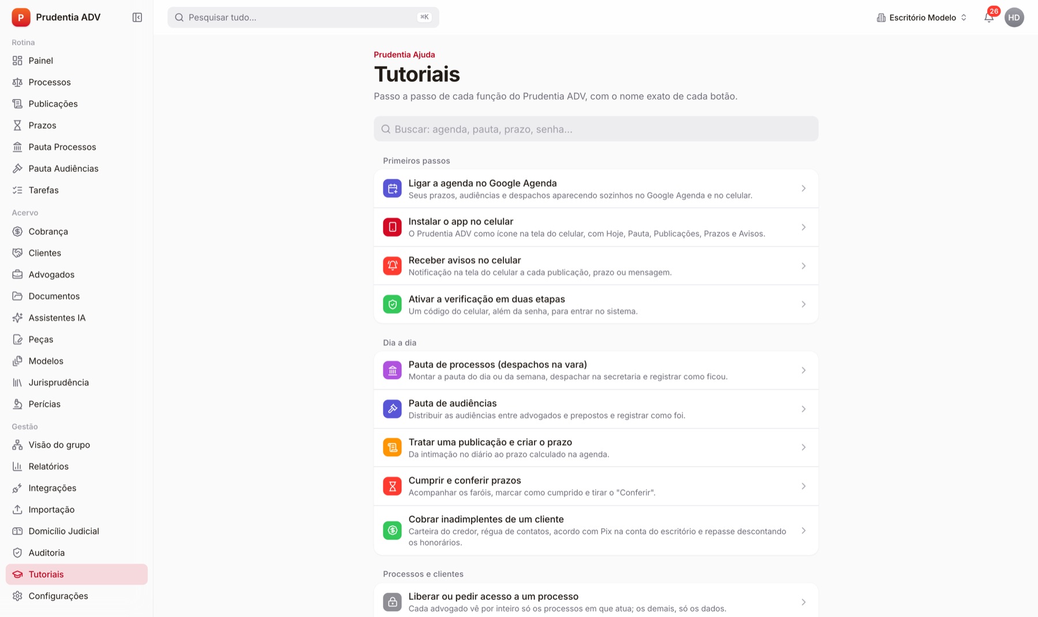Click the gavel icon for Pauta de audiências
1038x617 pixels.
click(x=392, y=409)
